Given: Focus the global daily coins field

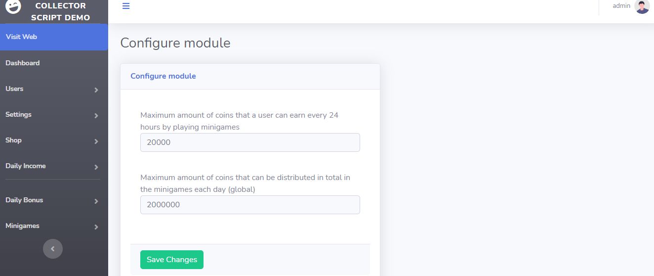Looking at the screenshot, I should click(x=250, y=205).
